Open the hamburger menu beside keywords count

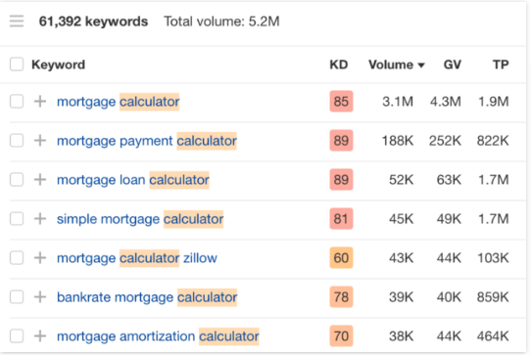click(17, 22)
